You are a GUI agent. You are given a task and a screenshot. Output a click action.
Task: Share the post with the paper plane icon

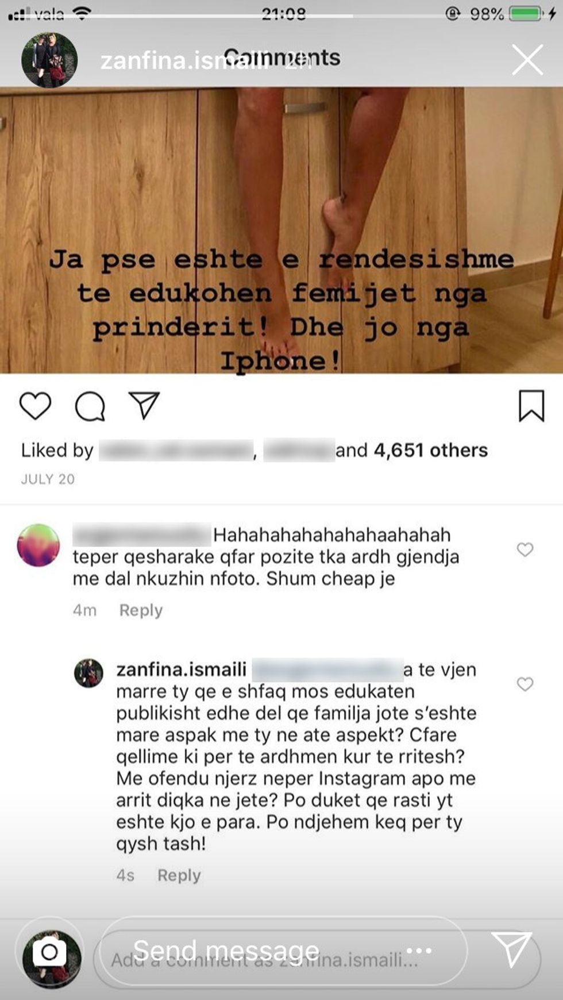[144, 405]
